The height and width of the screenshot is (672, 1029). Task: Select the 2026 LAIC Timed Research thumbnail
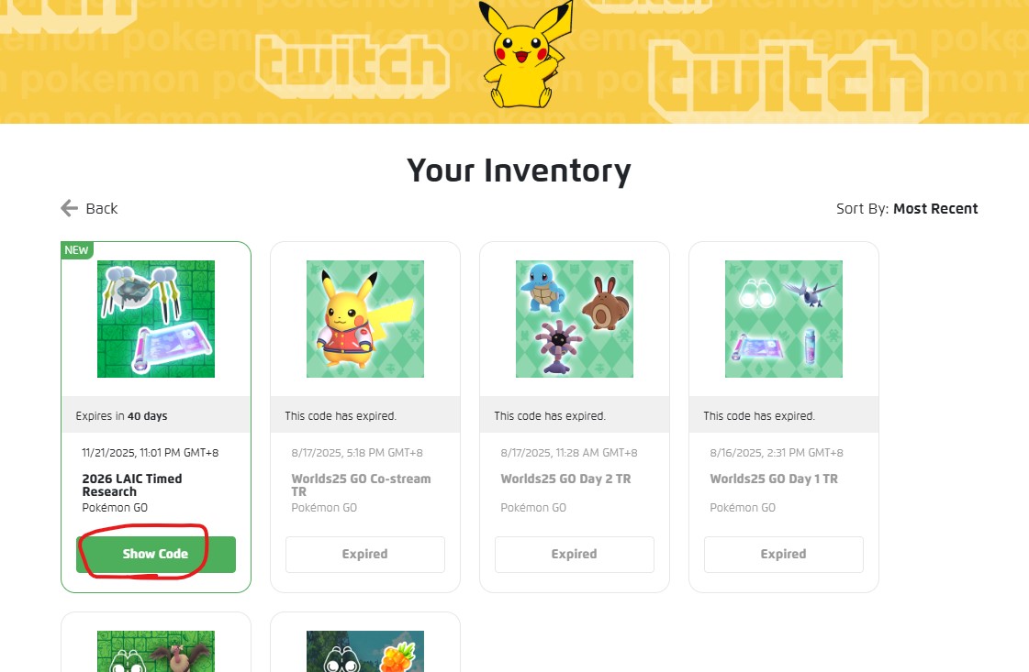(x=155, y=319)
